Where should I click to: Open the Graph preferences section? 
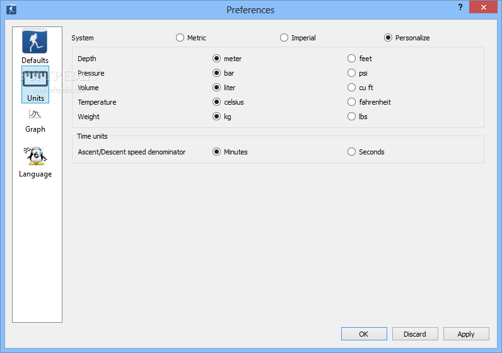(35, 121)
